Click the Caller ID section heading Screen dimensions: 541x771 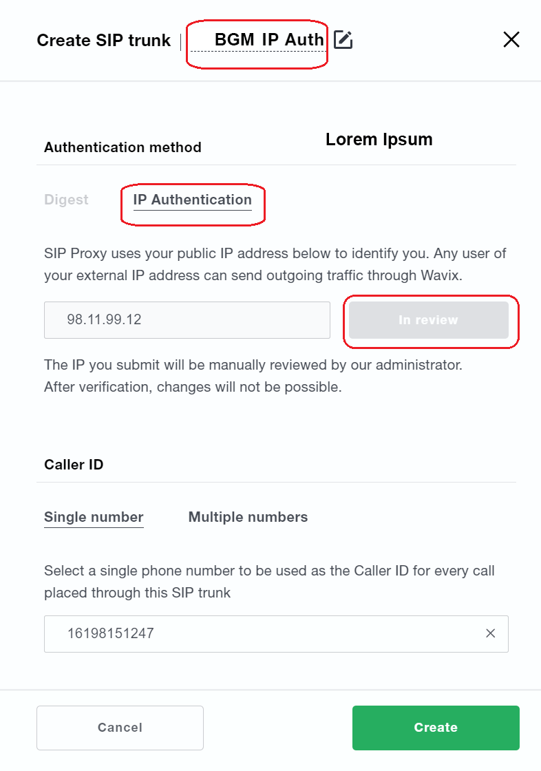(74, 465)
